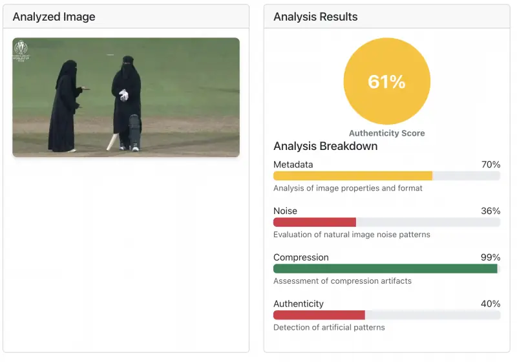The width and height of the screenshot is (517, 362).
Task: Click the Metadata label
Action: coord(293,165)
